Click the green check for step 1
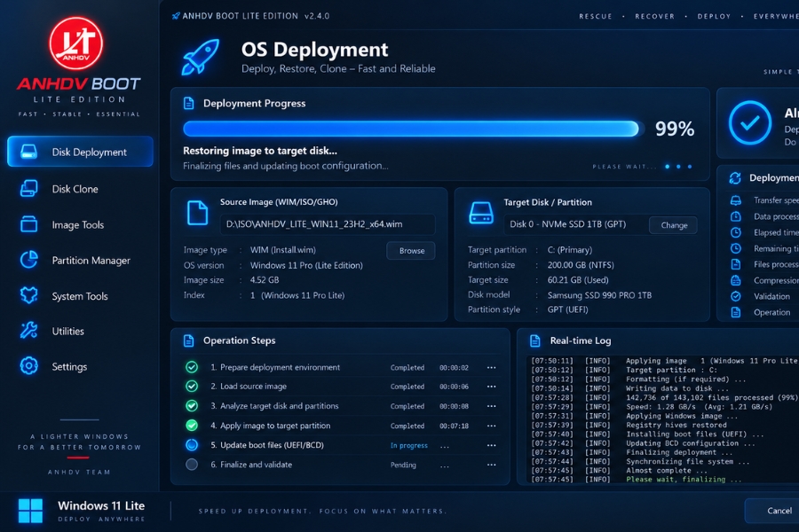The image size is (799, 532). 192,367
